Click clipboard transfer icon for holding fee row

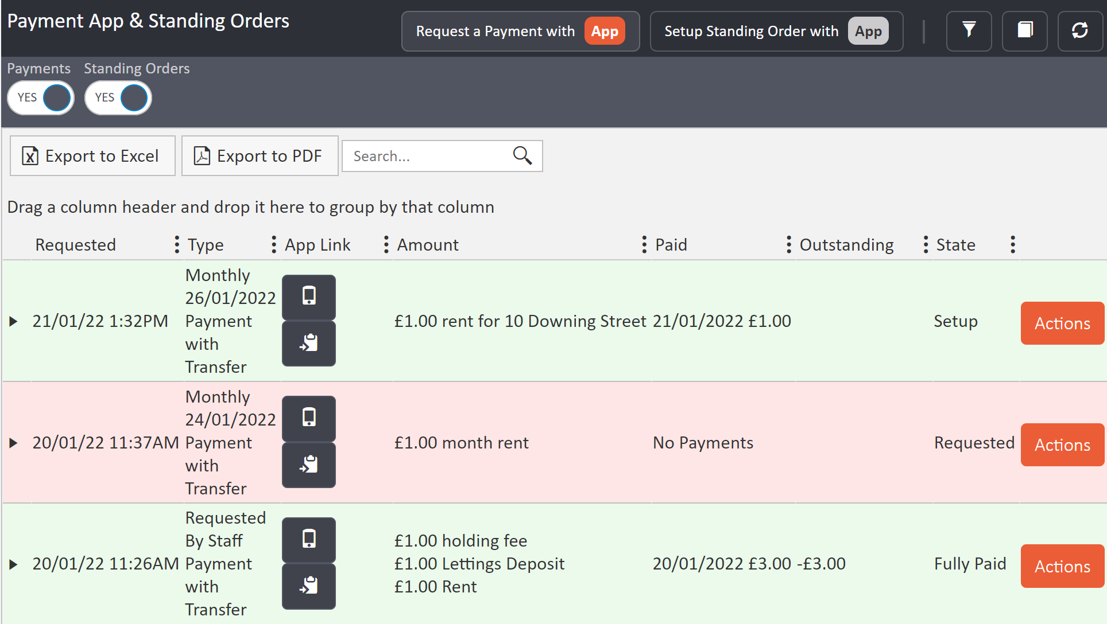(x=309, y=586)
